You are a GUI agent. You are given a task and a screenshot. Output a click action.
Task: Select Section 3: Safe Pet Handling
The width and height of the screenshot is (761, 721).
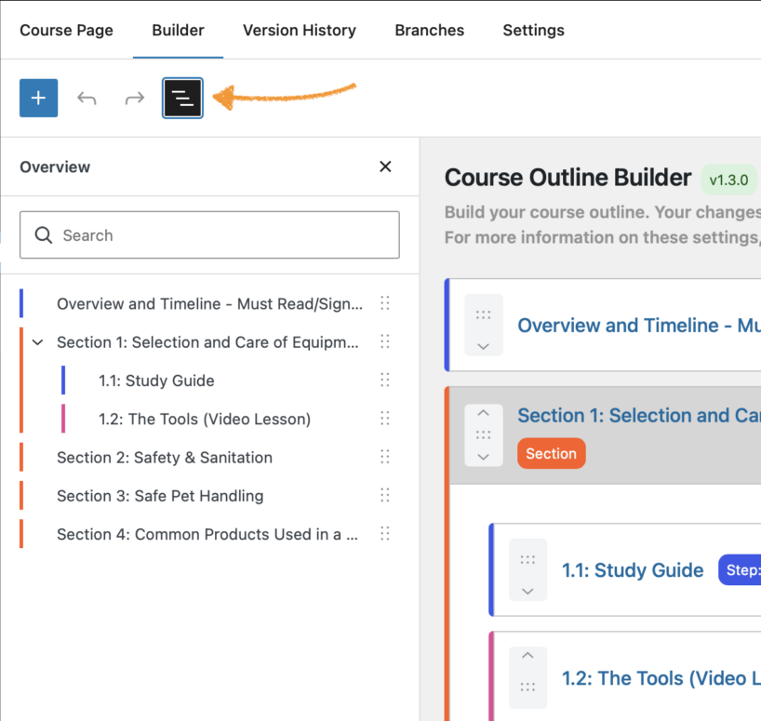click(x=160, y=495)
